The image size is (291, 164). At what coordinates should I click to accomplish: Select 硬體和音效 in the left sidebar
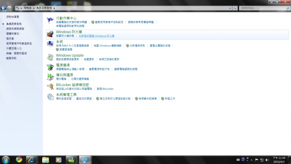(x=13, y=33)
